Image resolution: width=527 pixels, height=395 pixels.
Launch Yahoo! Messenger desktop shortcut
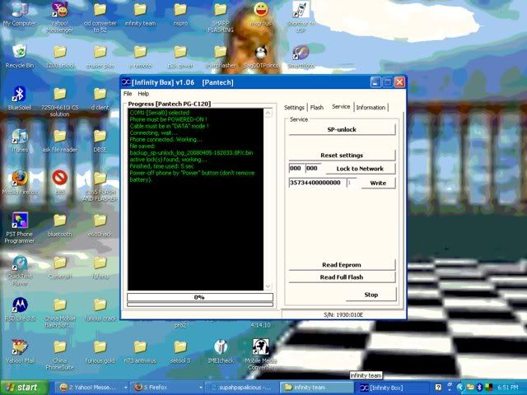point(60,16)
